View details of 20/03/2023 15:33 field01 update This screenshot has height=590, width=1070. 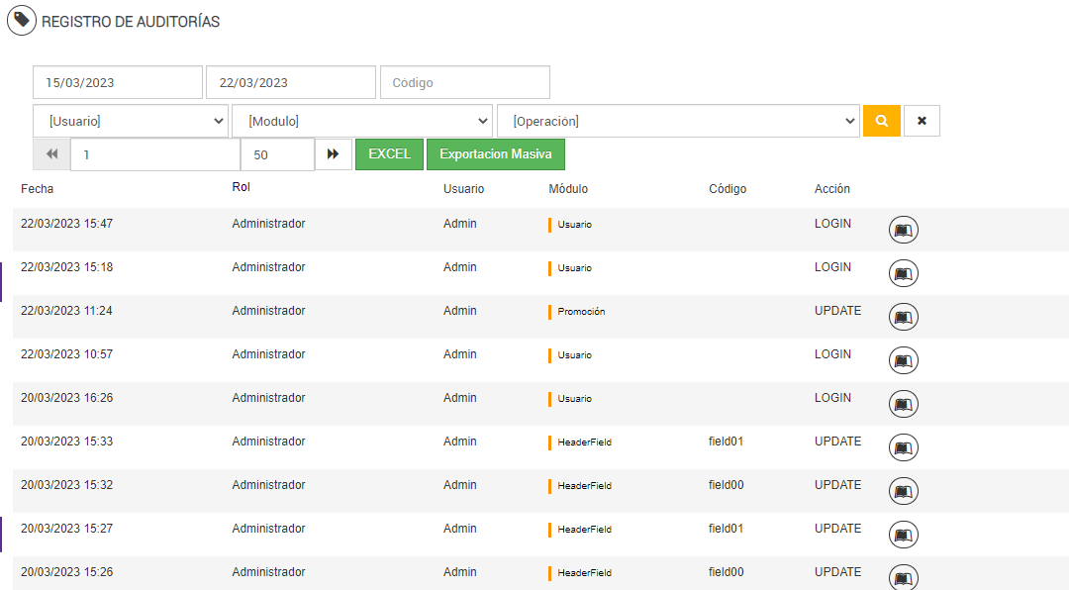tap(903, 447)
